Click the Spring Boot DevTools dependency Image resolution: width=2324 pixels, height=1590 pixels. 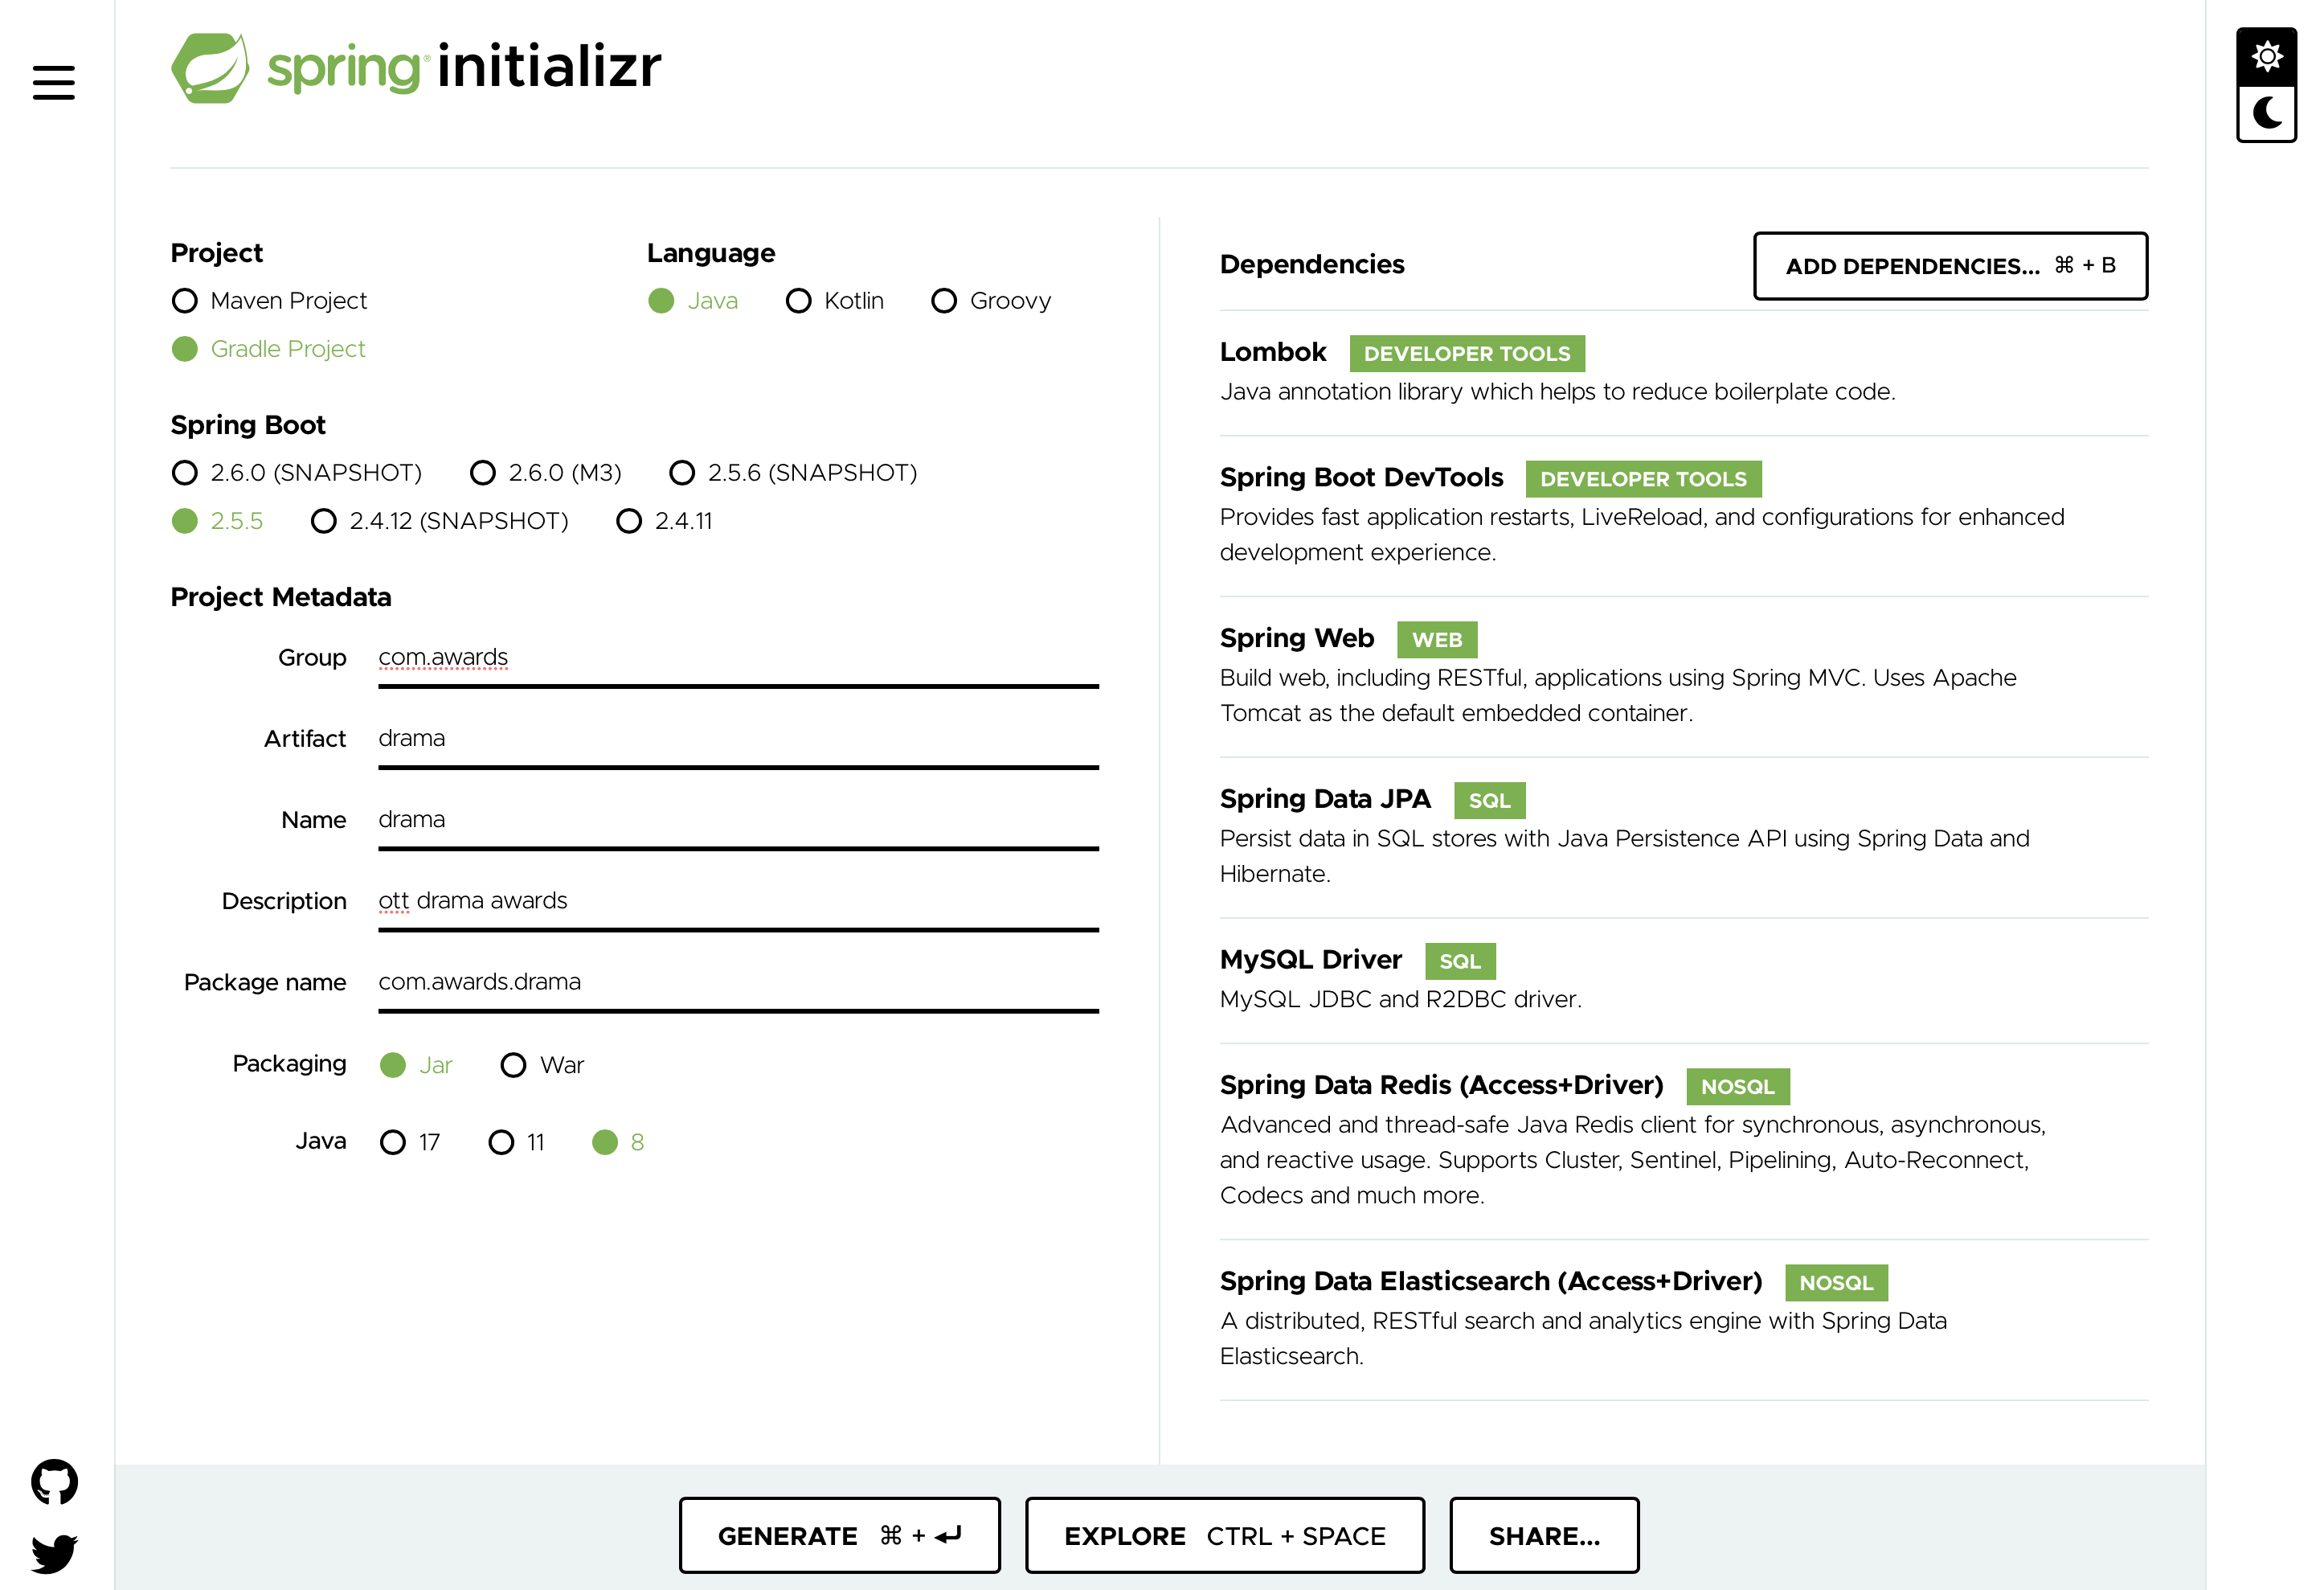pos(1684,516)
